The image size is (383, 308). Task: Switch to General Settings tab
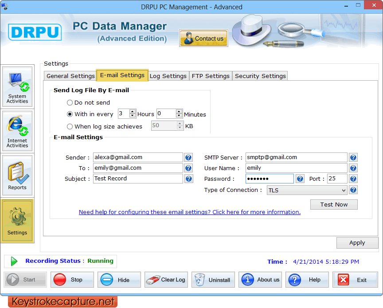(x=70, y=76)
